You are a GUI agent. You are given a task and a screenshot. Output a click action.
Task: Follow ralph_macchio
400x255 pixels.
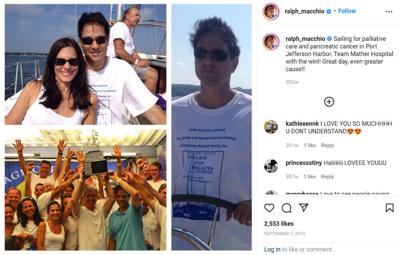[x=347, y=11]
